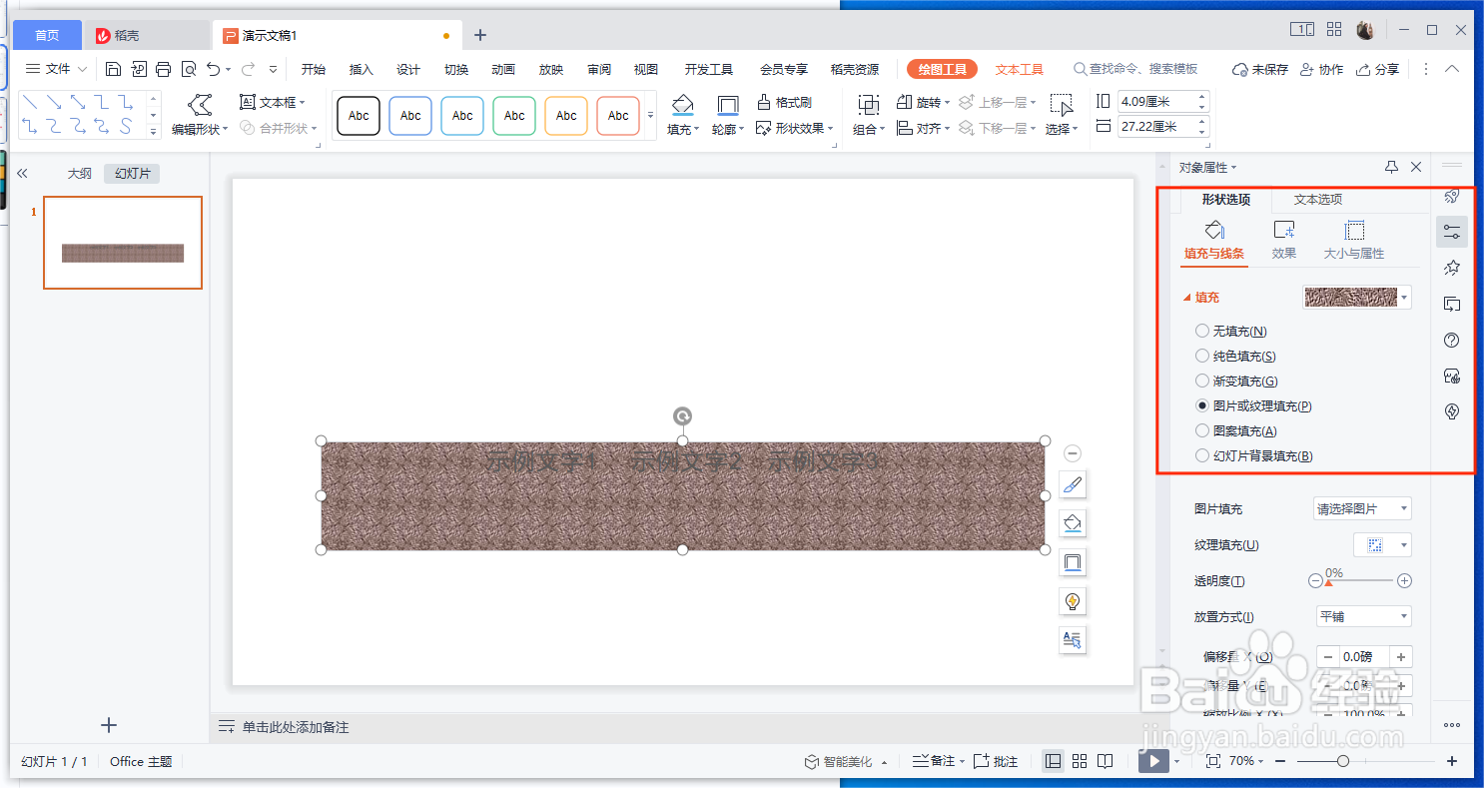Select Pattern Fill (图案填充) radio button

(1202, 430)
